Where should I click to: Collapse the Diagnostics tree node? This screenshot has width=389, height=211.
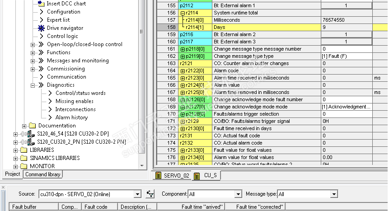pyautogui.click(x=33, y=85)
